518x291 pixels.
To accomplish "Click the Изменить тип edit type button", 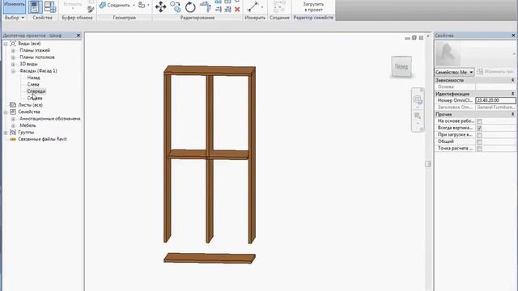I will point(495,72).
